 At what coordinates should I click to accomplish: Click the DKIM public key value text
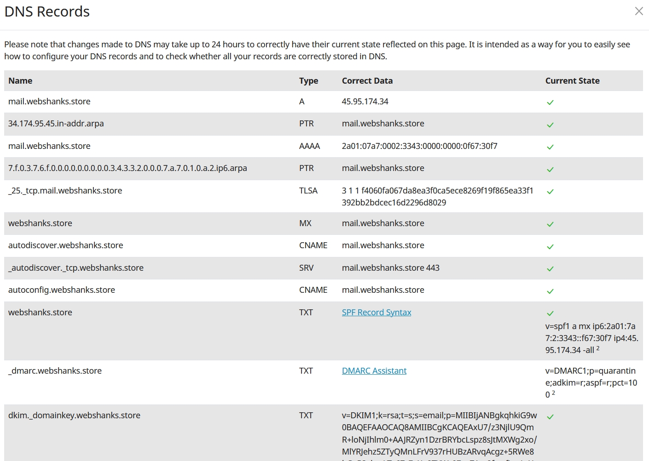pos(439,433)
